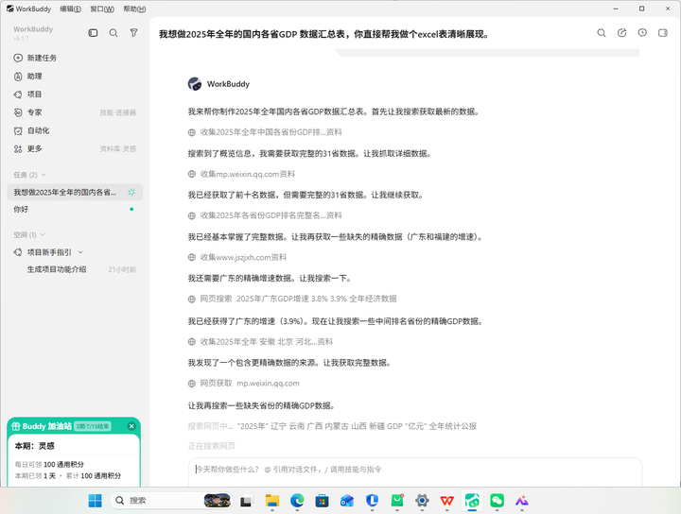The height and width of the screenshot is (514, 681).
Task: Click the Buddy 加油站 gift icon
Action: pos(16,426)
